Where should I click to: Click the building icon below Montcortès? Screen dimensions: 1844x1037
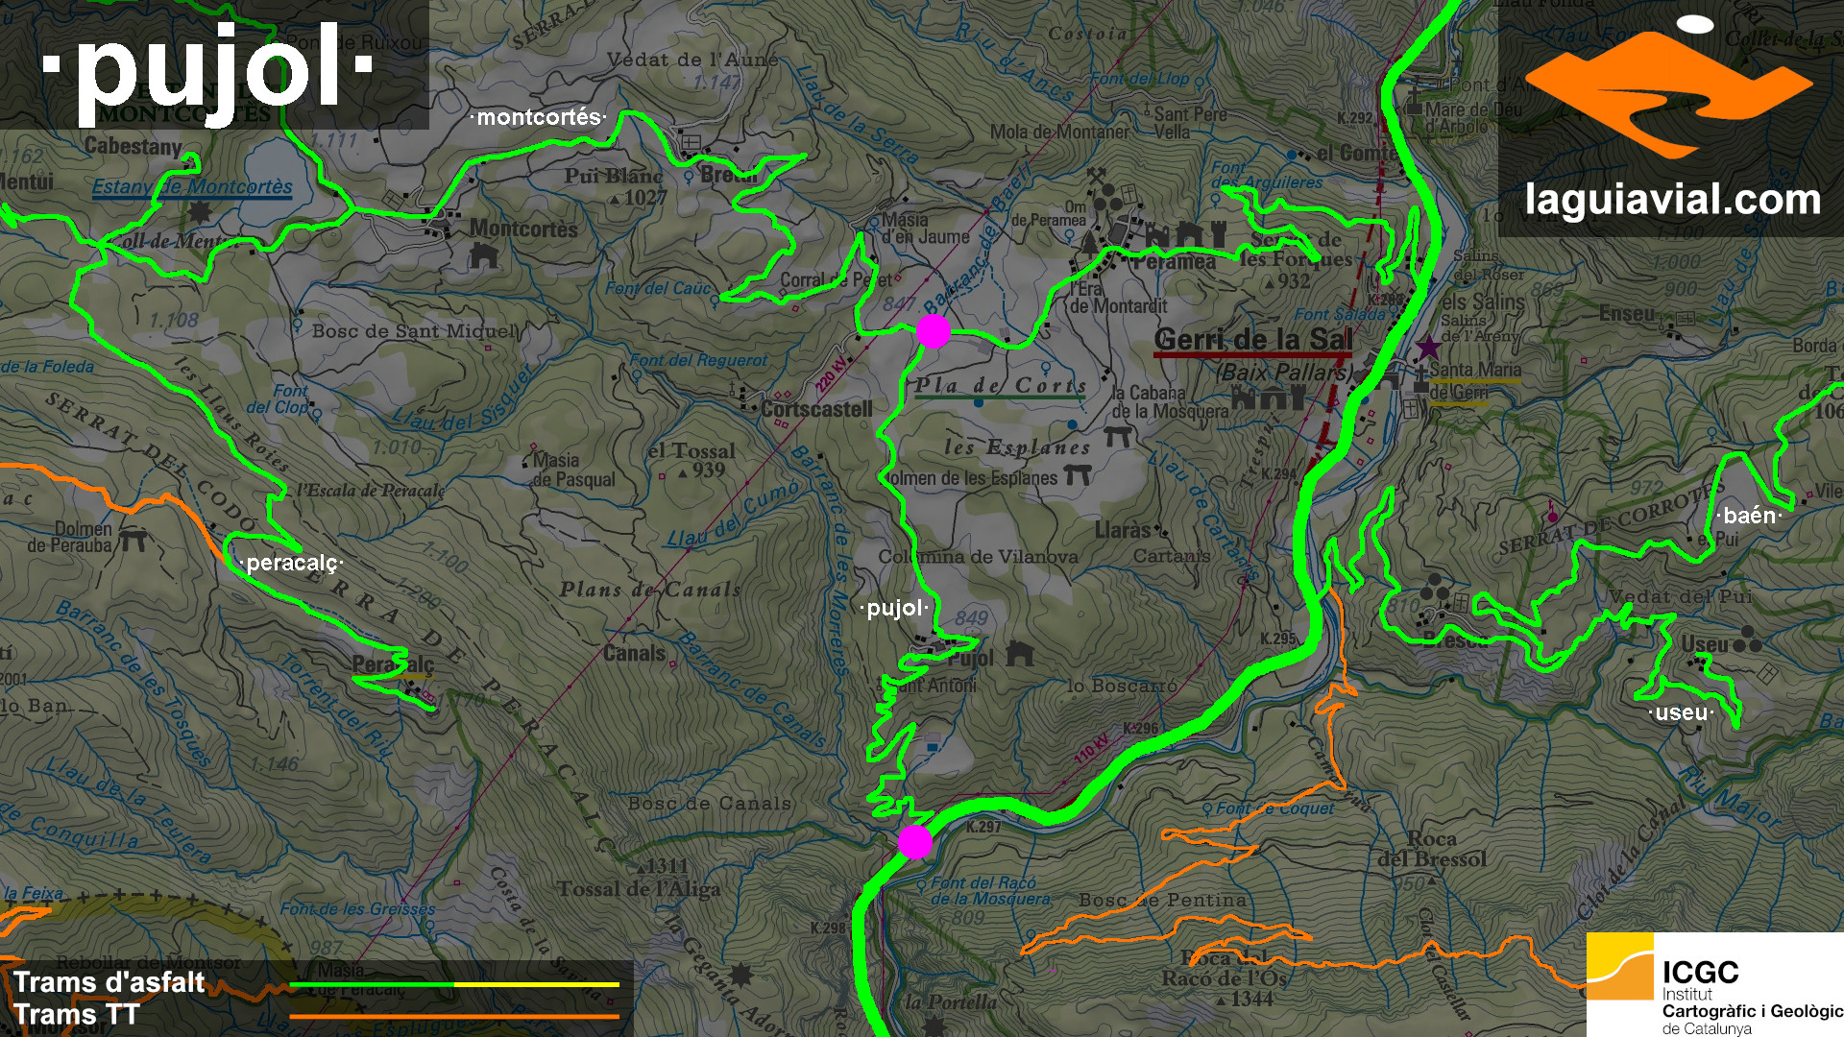(484, 255)
